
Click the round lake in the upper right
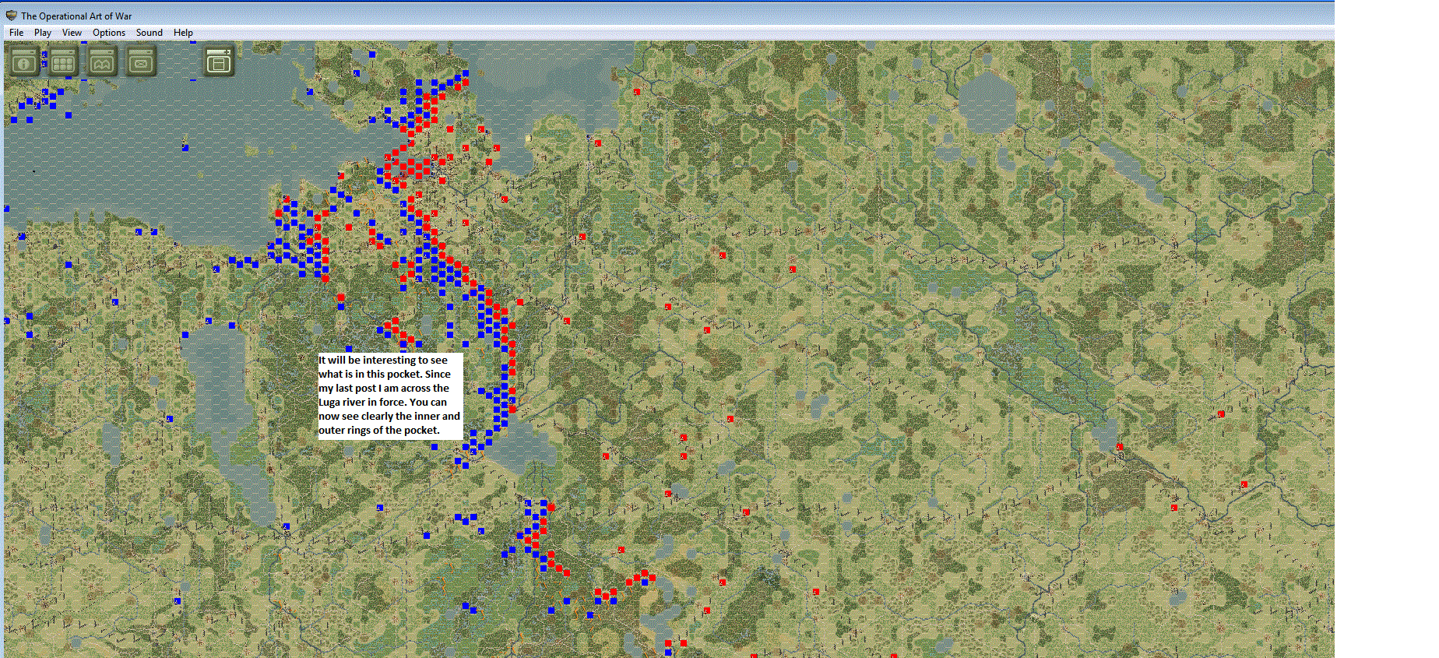point(987,101)
